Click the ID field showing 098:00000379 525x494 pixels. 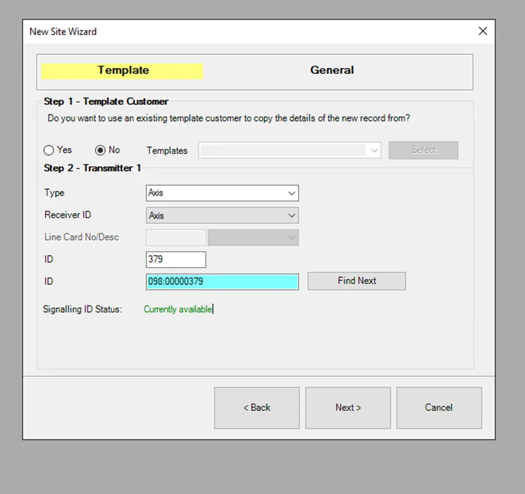click(222, 282)
